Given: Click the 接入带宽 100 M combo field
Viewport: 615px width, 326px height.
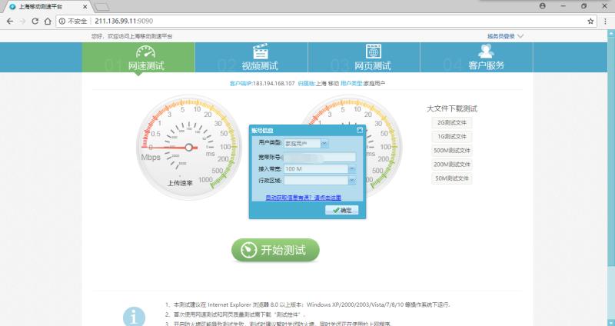Looking at the screenshot, I should 316,168.
